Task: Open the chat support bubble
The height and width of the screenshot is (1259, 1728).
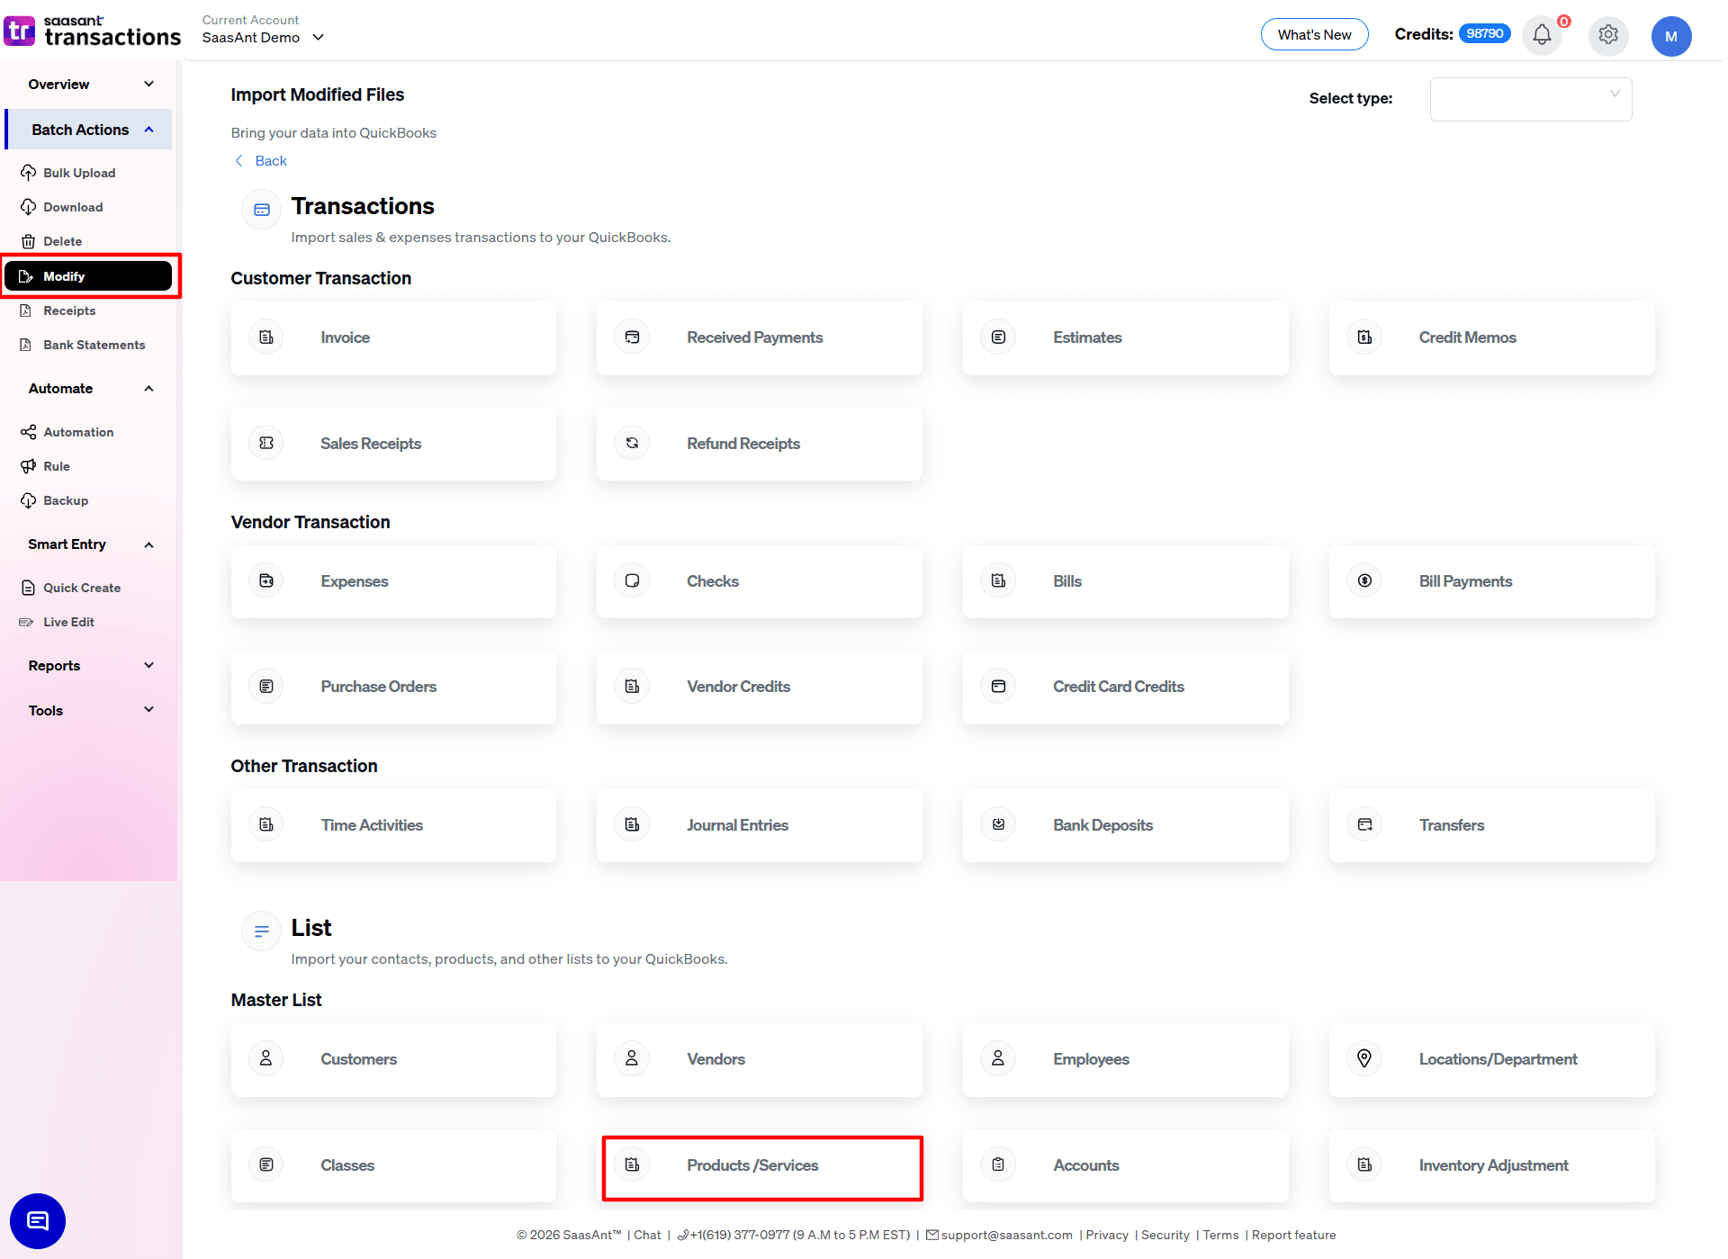Action: [37, 1220]
